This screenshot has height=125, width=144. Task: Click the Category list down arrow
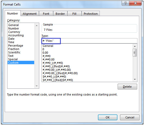pos(37,86)
